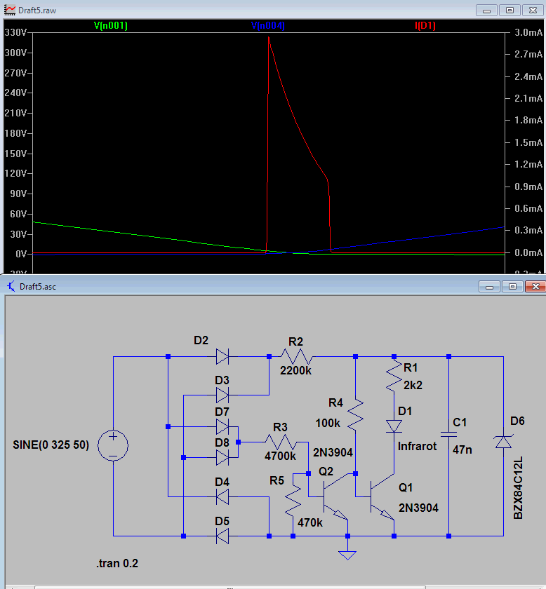This screenshot has height=589, width=546.
Task: Click the BZX84C12L Zener model label
Action: tap(518, 488)
